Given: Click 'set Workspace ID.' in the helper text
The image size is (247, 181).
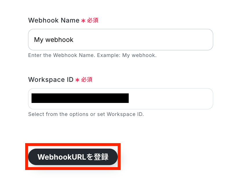Looking at the screenshot, I should coord(121,114).
